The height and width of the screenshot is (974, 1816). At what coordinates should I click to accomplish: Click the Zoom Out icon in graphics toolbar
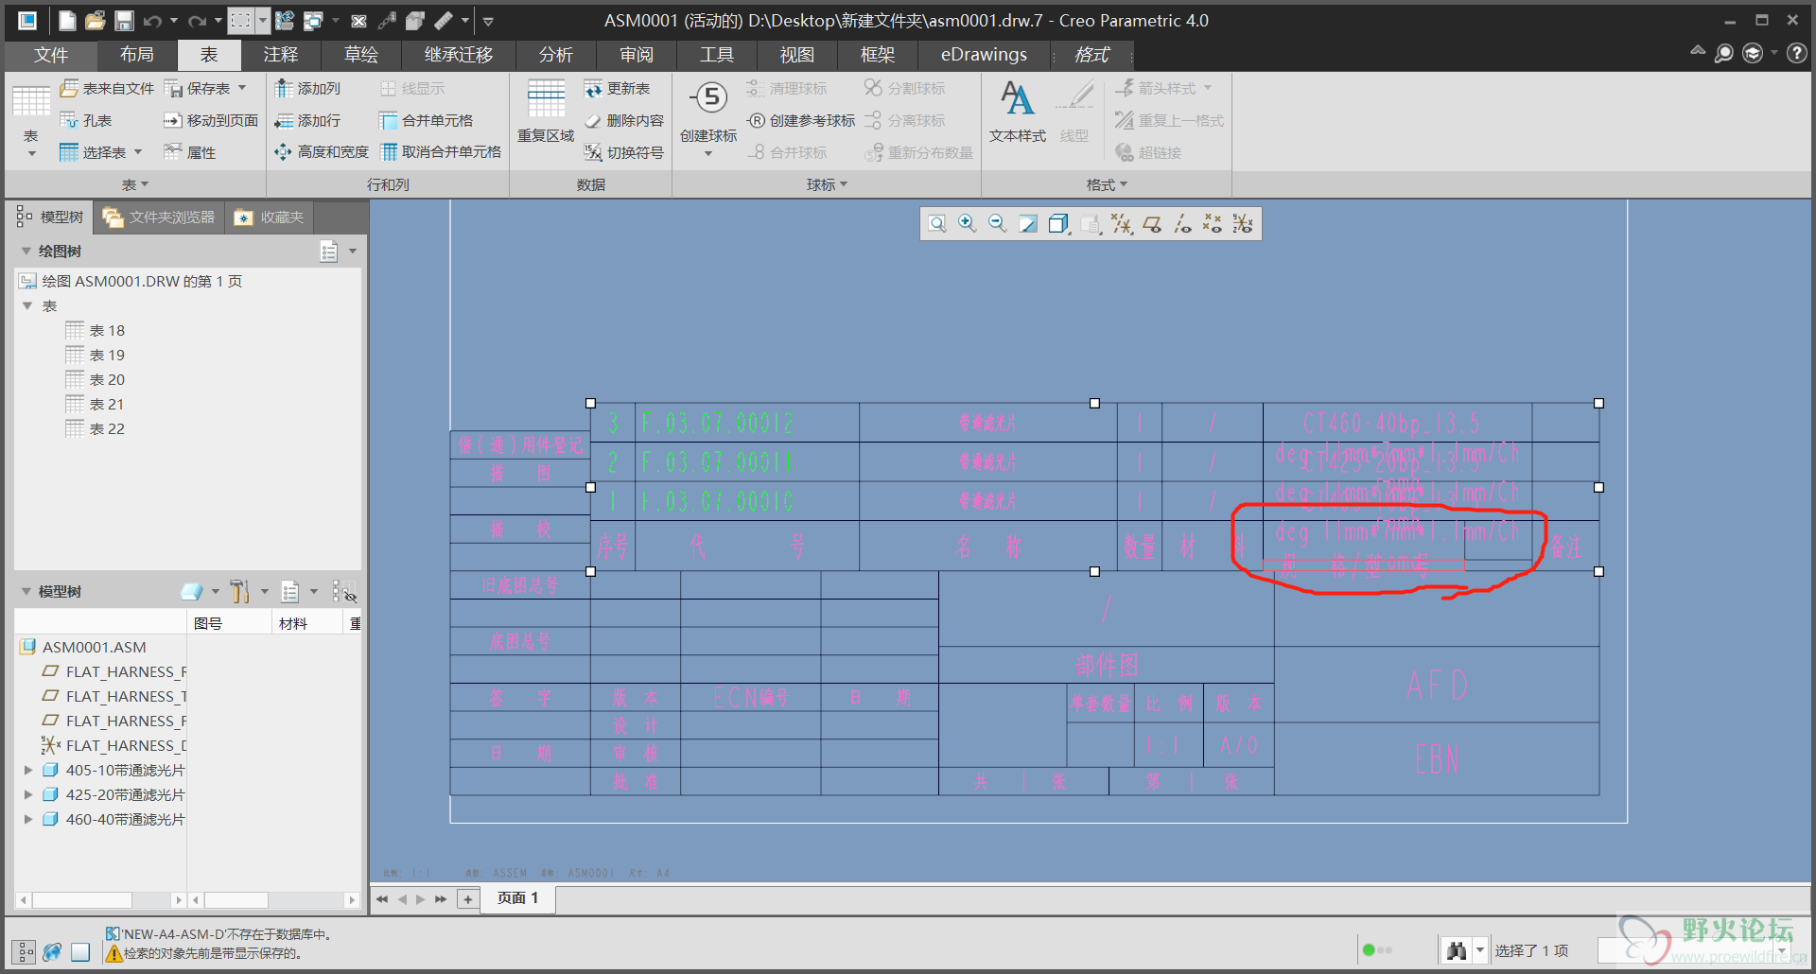[x=997, y=223]
